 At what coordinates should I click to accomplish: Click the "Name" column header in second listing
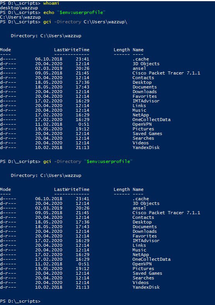pos(138,189)
